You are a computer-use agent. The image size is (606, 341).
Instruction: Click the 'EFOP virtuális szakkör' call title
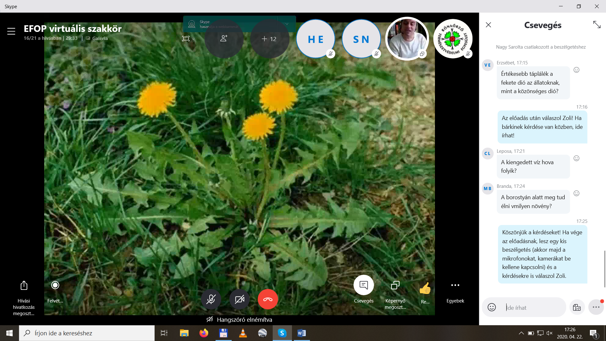[x=73, y=28]
